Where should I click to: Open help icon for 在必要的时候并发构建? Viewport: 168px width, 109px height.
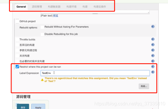pyautogui.click(x=153, y=61)
